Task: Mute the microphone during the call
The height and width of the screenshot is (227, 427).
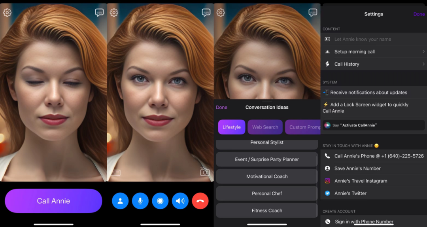Action: tap(140, 201)
